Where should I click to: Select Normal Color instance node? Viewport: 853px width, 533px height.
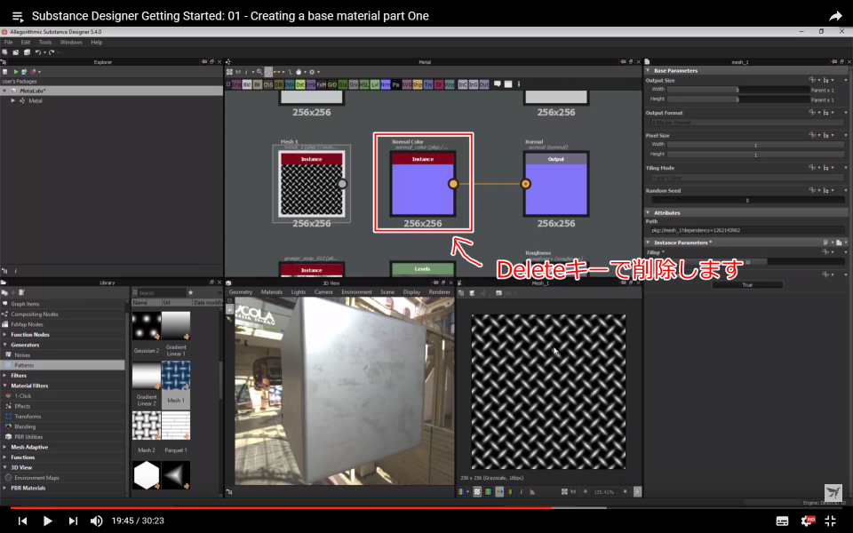(x=423, y=184)
